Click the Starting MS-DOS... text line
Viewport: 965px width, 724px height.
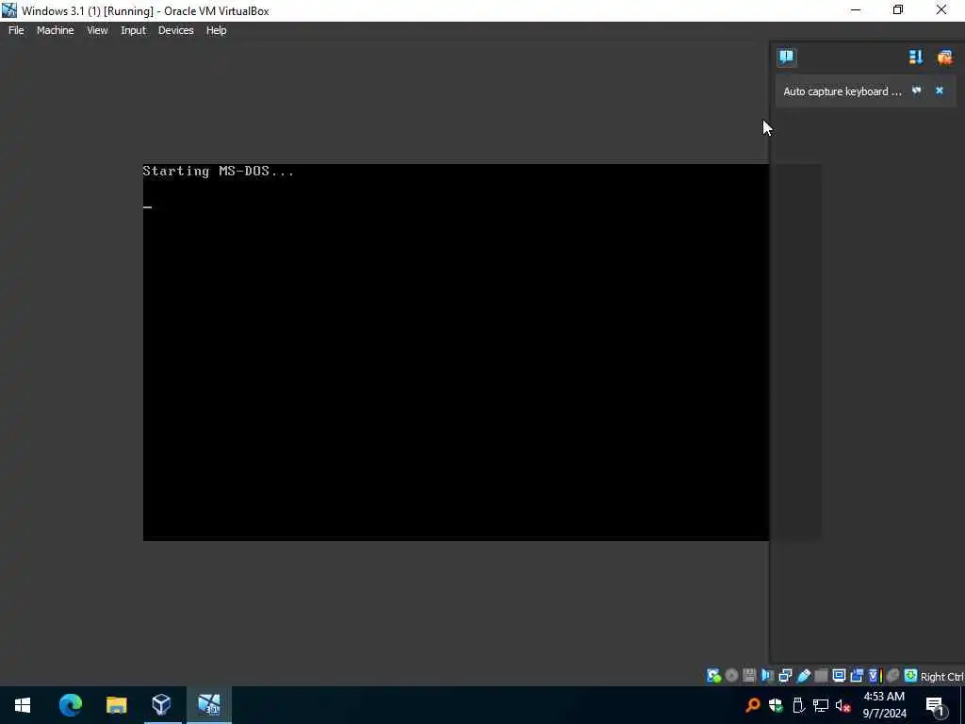(219, 172)
